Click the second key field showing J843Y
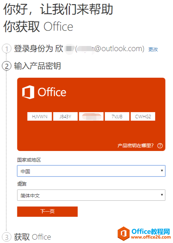 [x=65, y=116]
